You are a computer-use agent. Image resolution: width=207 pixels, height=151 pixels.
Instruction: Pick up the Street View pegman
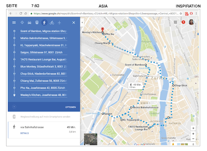[x=173, y=144]
